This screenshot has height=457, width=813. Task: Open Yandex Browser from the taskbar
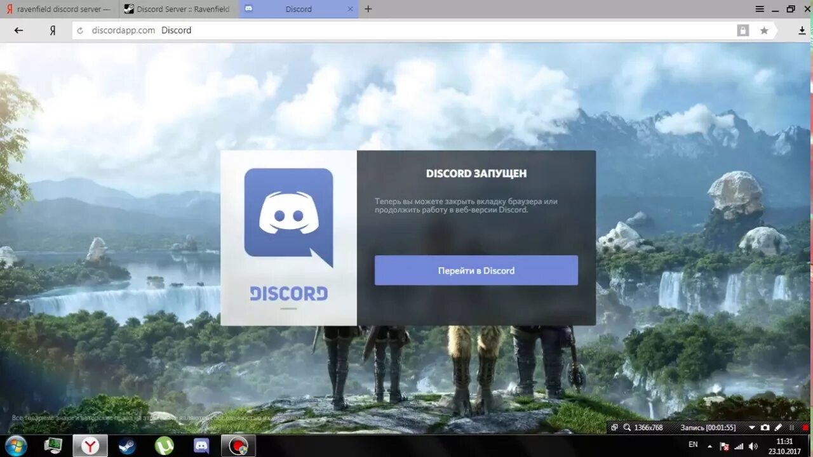(x=90, y=446)
